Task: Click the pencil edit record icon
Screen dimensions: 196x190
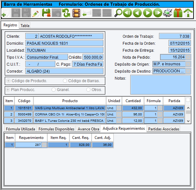Action: click(36, 13)
